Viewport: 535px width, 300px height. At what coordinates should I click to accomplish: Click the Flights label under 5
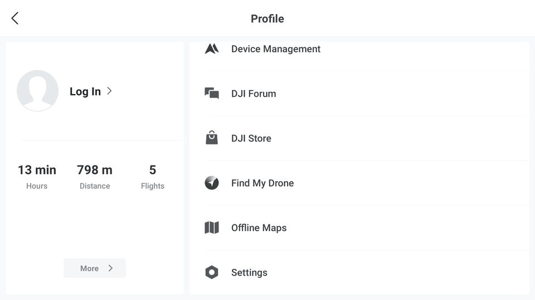pyautogui.click(x=153, y=186)
